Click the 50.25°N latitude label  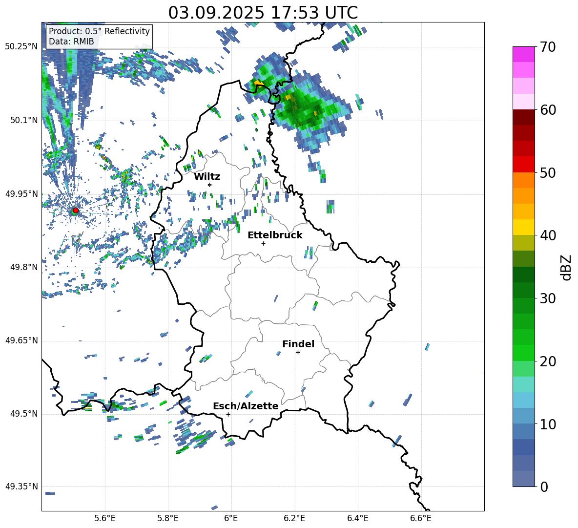21,47
